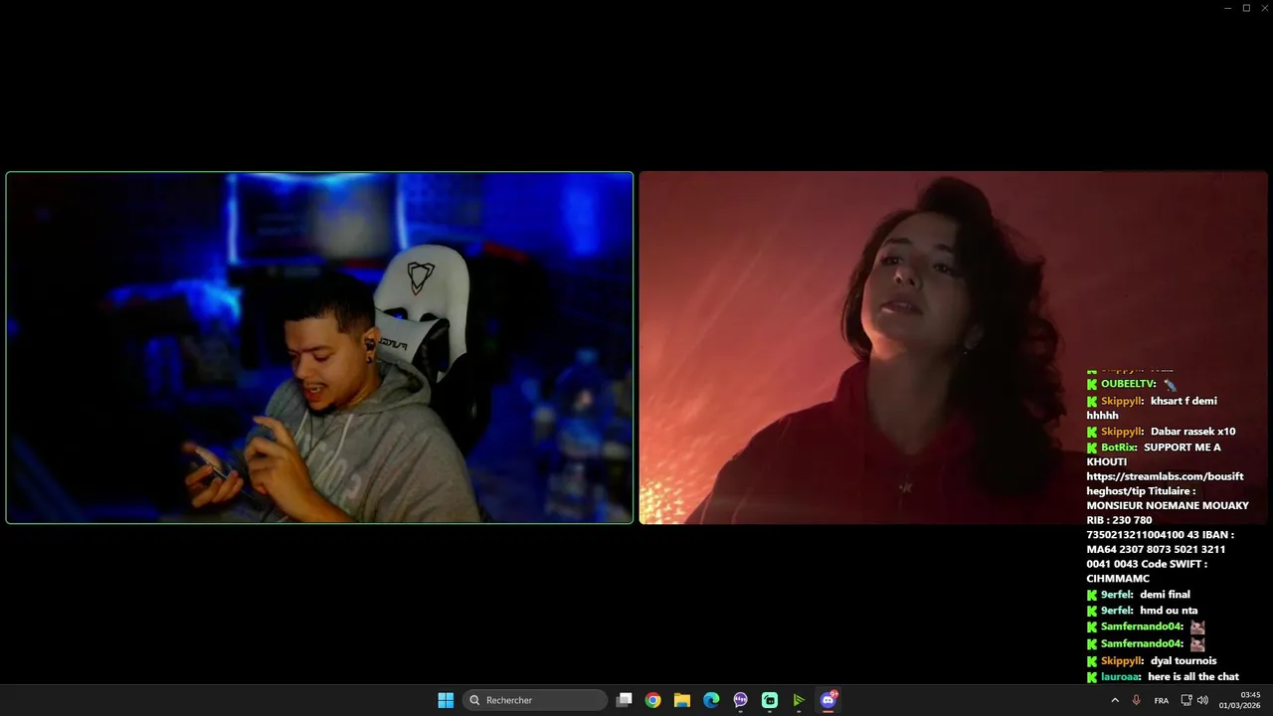Click the Skippyll message 'dyal tournois'
1273x716 pixels.
pyautogui.click(x=1183, y=660)
